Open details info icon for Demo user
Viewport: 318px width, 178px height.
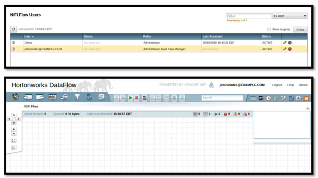pyautogui.click(x=13, y=43)
